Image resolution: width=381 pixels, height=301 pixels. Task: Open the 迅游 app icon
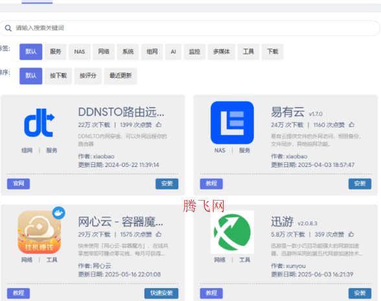click(x=232, y=232)
